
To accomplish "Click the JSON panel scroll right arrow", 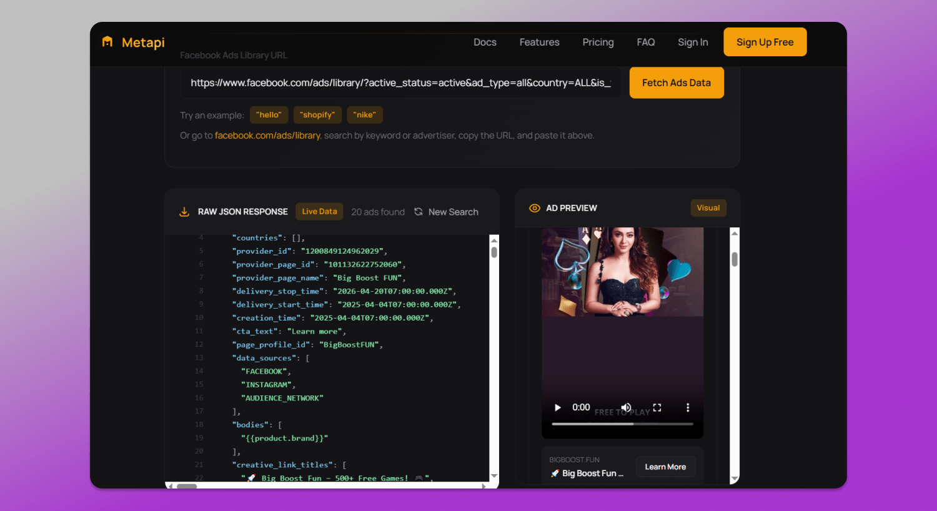I will [x=485, y=485].
